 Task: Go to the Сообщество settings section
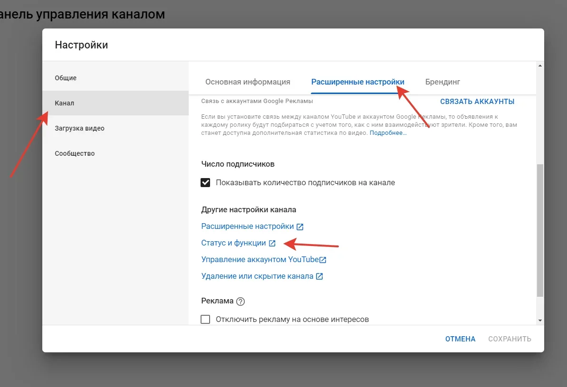coord(75,153)
